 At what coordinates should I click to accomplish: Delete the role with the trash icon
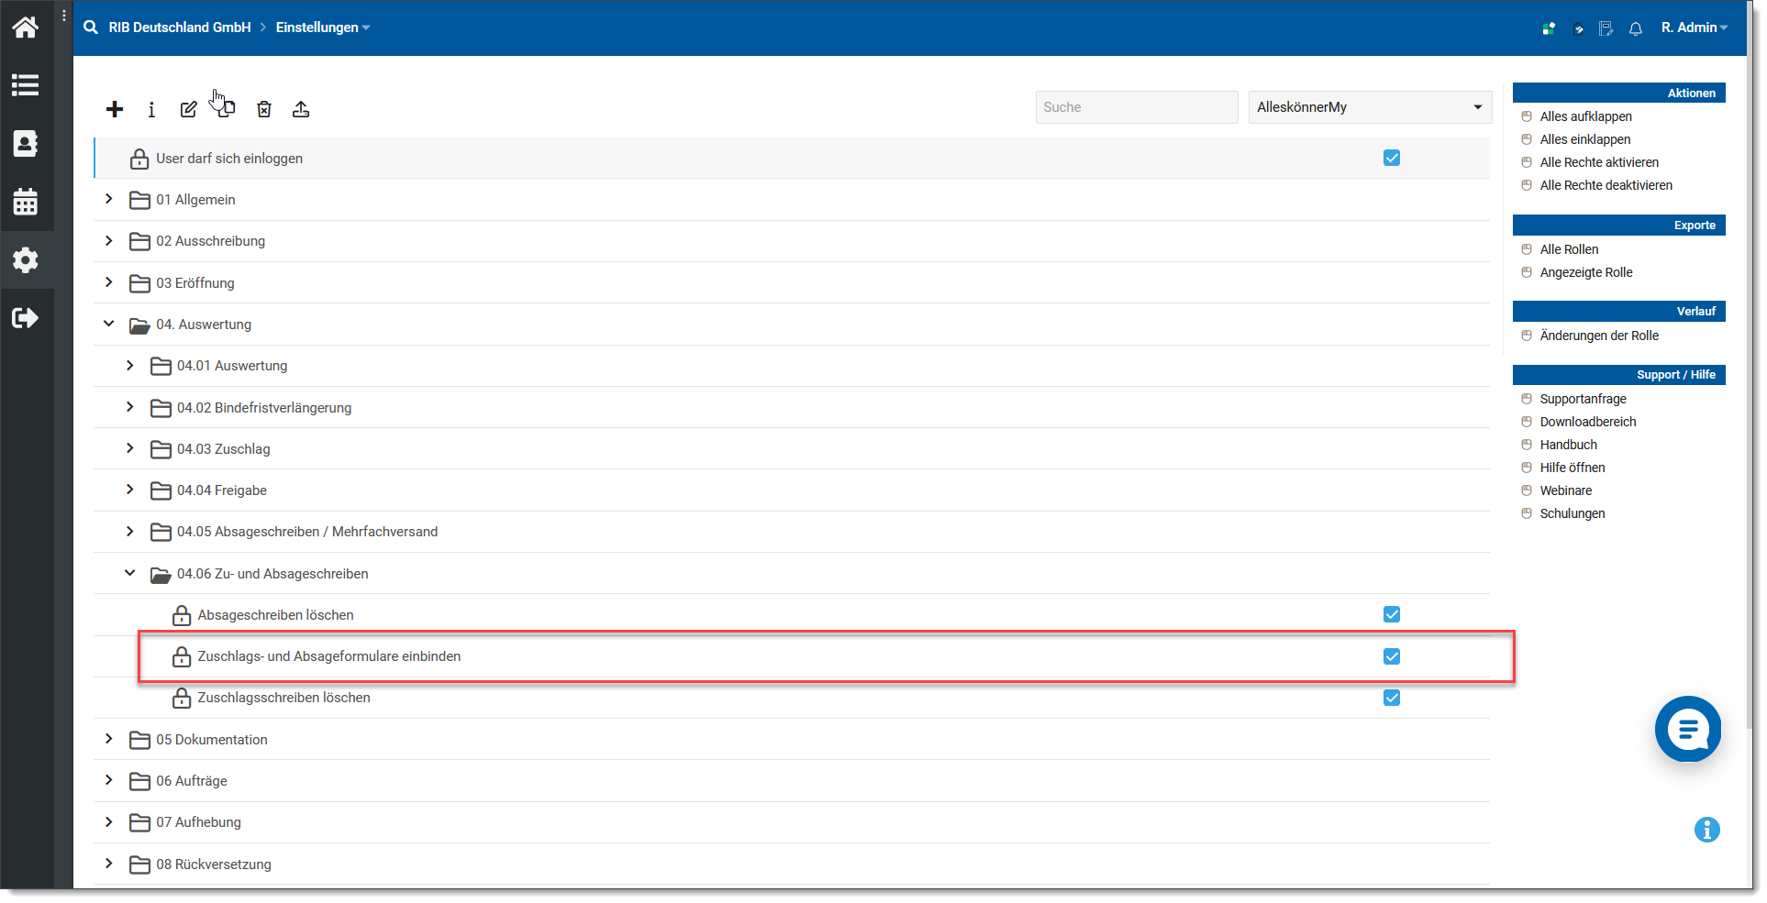[264, 109]
